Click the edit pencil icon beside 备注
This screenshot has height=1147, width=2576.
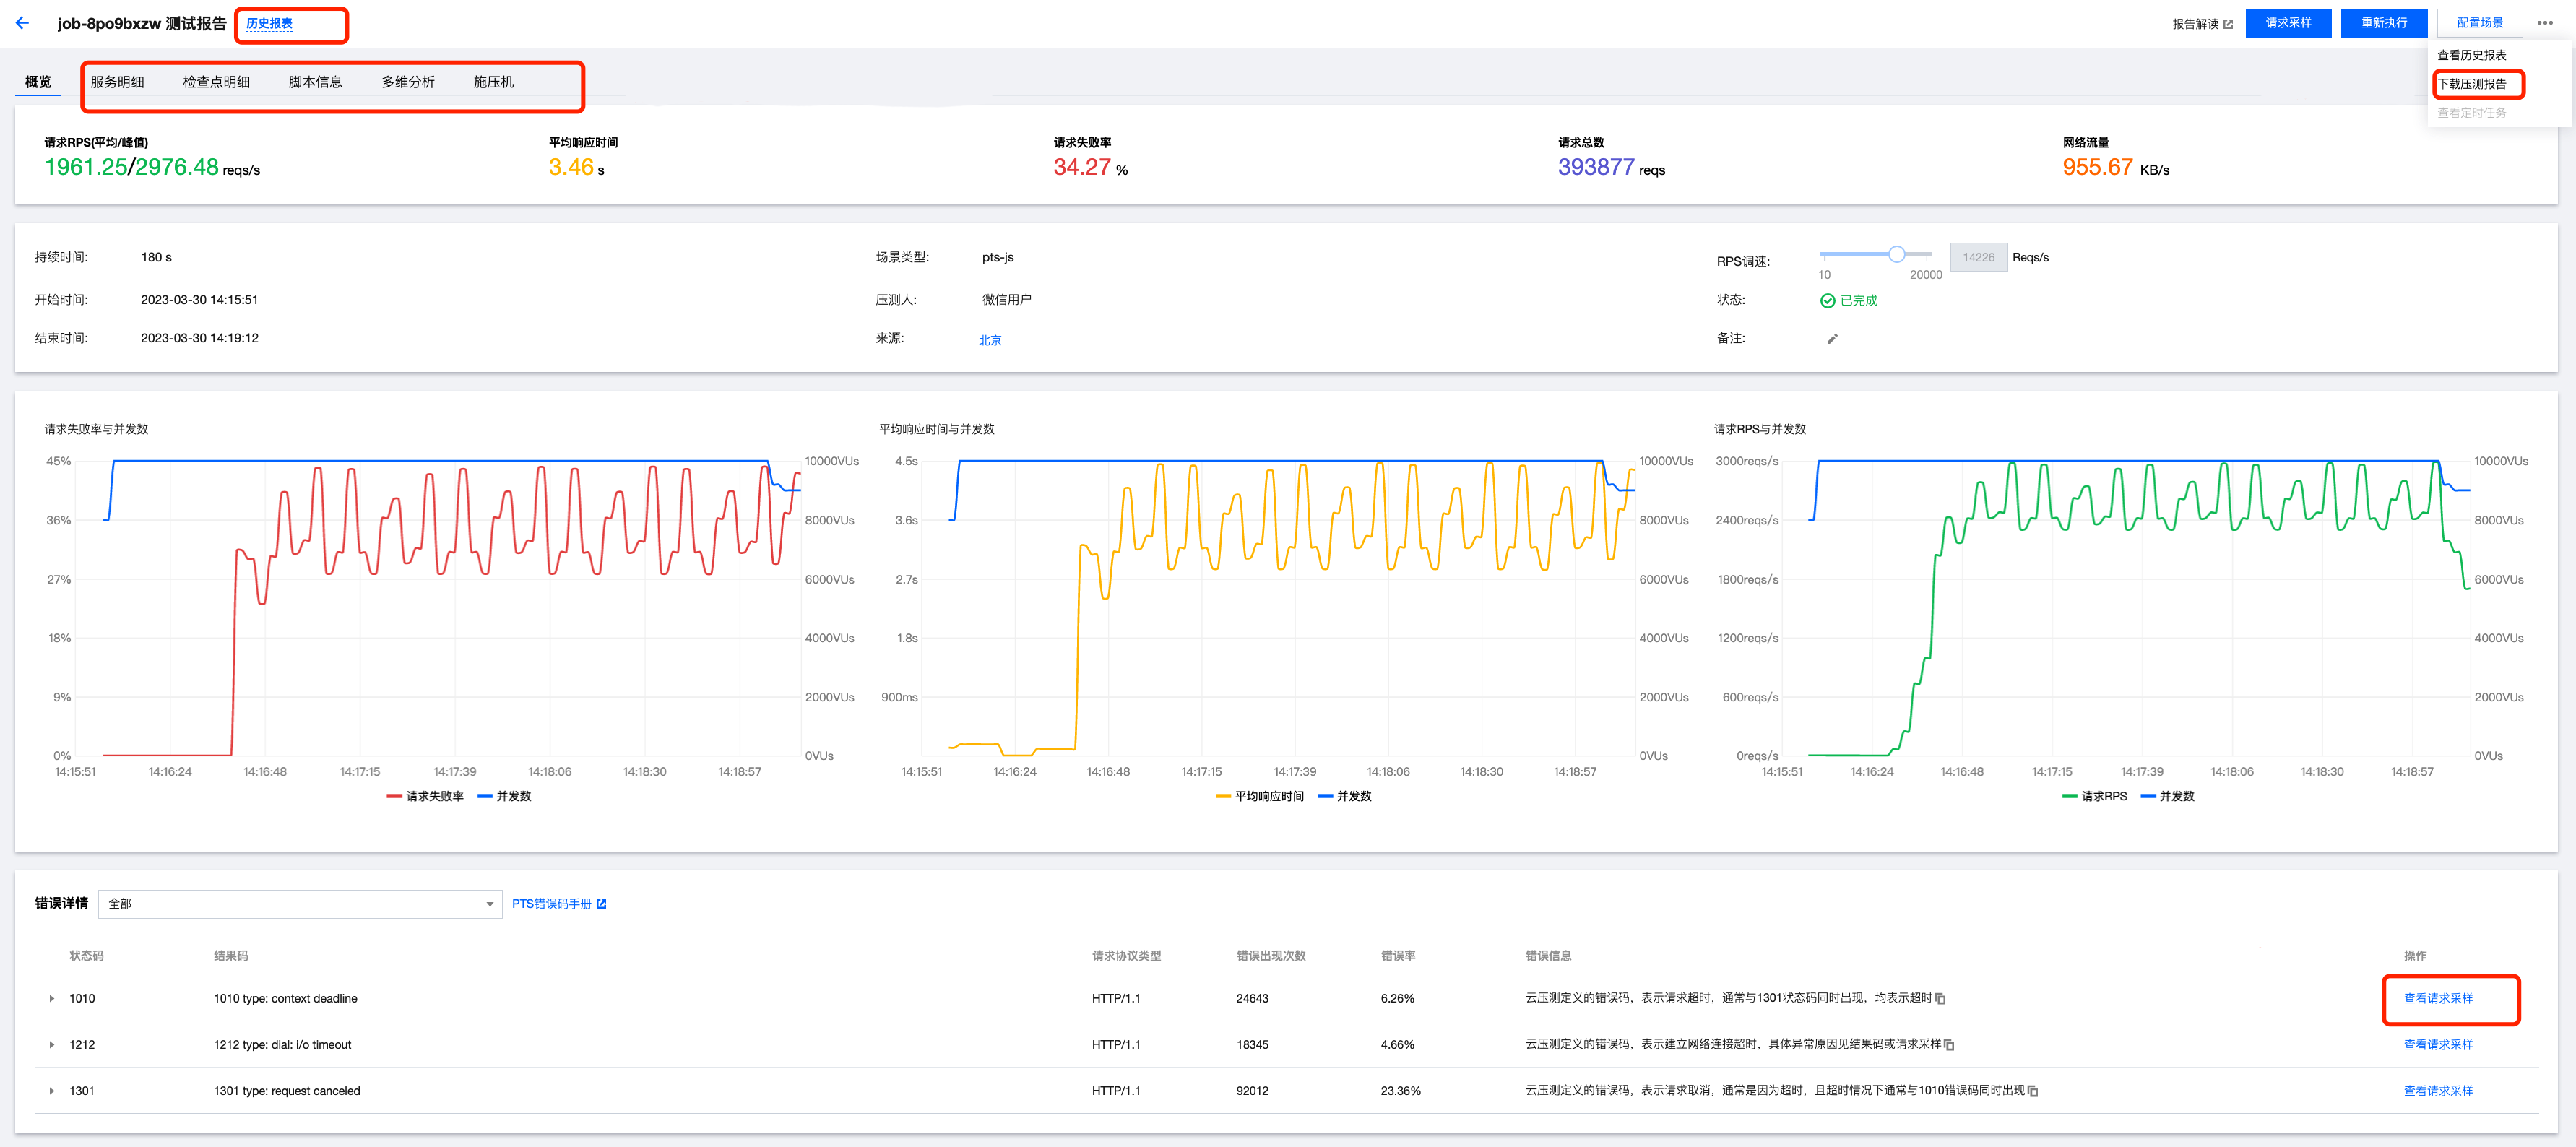[x=1832, y=339]
